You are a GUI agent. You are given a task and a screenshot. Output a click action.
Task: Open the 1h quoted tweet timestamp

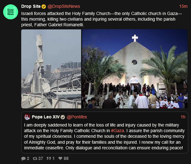pos(183,117)
